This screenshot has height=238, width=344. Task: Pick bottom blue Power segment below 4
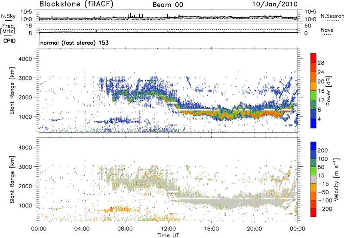[x=313, y=123]
